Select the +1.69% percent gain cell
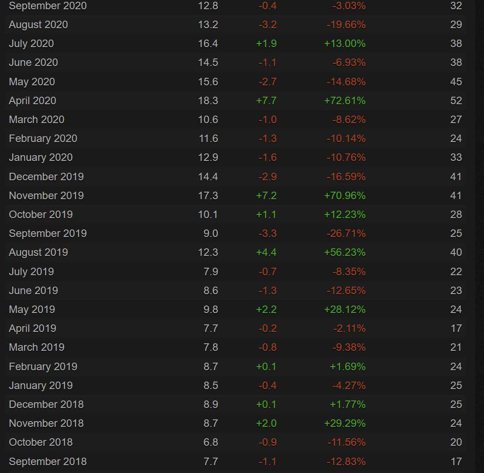Screen dimensions: 484x473 348,367
